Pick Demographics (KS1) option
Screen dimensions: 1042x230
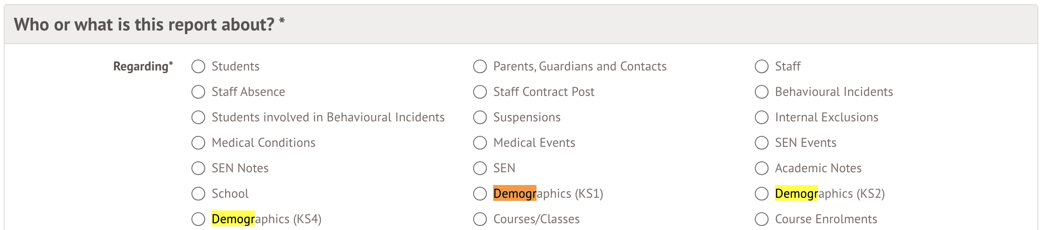pos(480,194)
